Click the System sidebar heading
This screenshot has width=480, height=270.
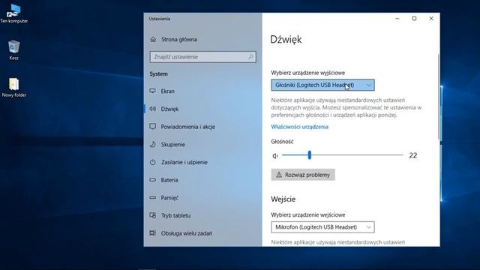coord(158,73)
